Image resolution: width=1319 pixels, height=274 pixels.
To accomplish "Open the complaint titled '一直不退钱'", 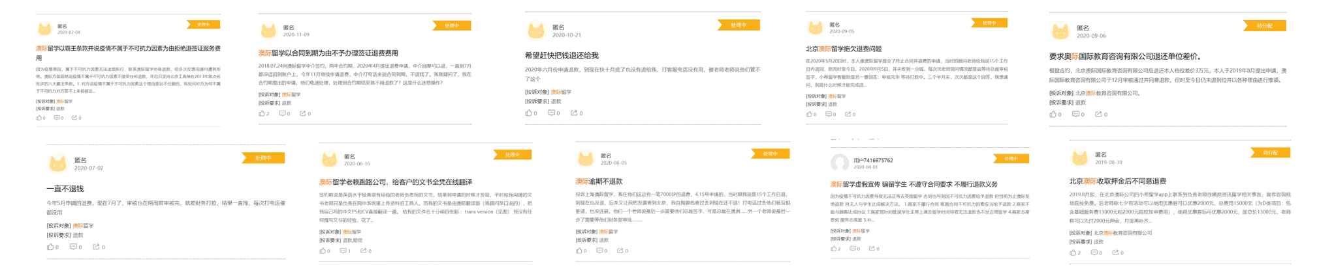I will 65,189.
